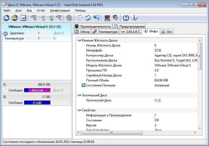209x146 pixels.
Task: Click the yellow warning triangle toolbar icon
Action: (x=14, y=18)
